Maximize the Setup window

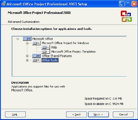(128, 4)
